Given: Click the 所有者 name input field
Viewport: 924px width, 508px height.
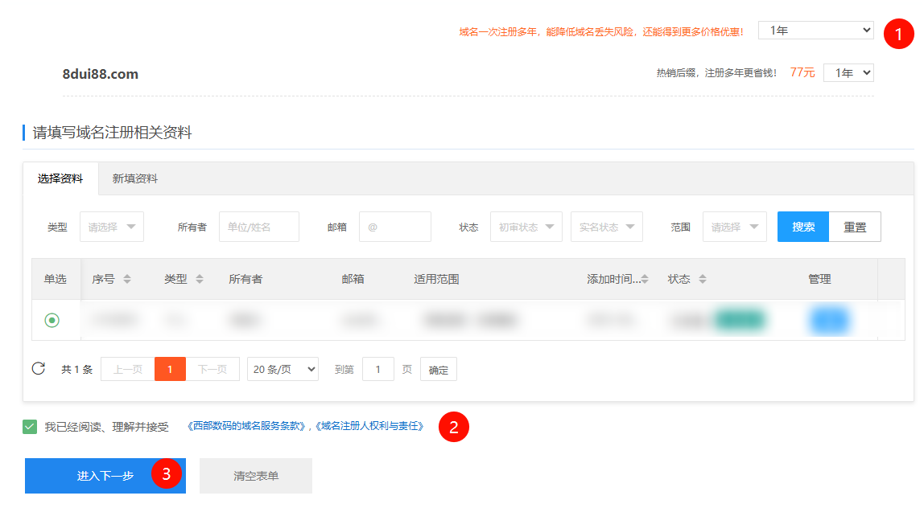Looking at the screenshot, I should pos(258,227).
